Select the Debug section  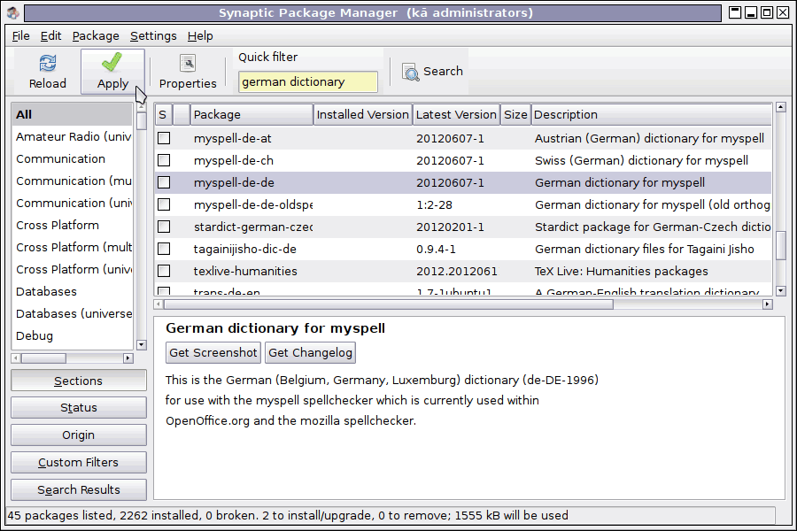[73, 336]
